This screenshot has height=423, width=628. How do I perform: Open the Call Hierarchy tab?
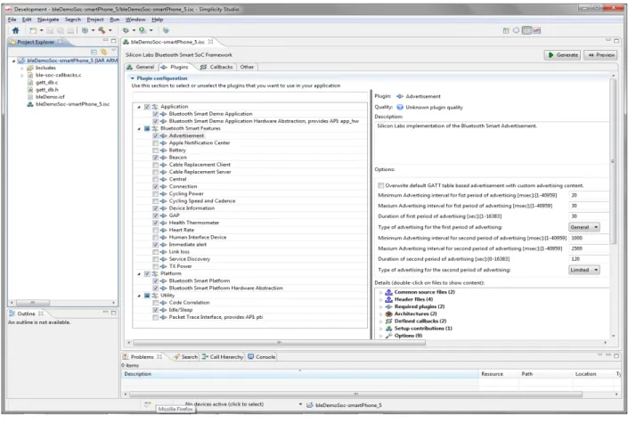(x=223, y=357)
